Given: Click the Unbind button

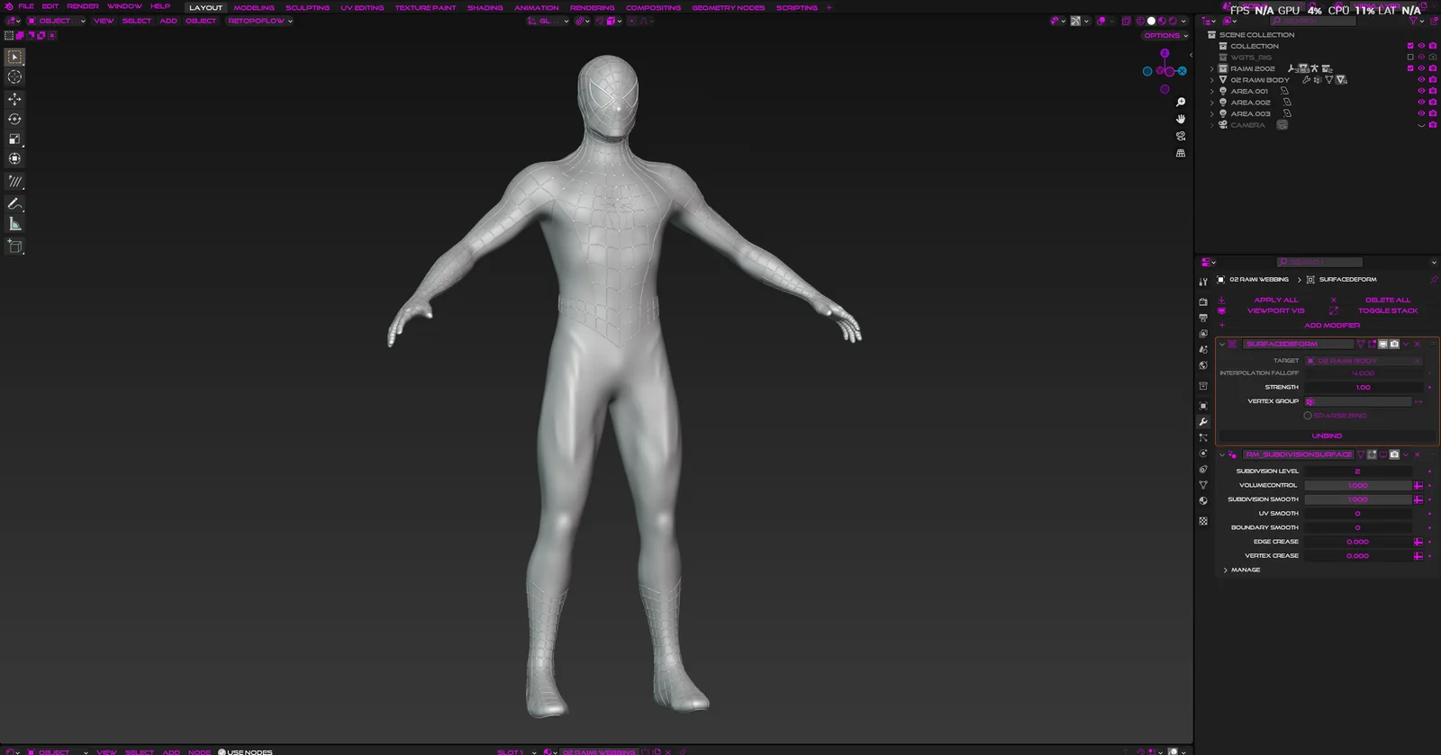Looking at the screenshot, I should point(1327,436).
